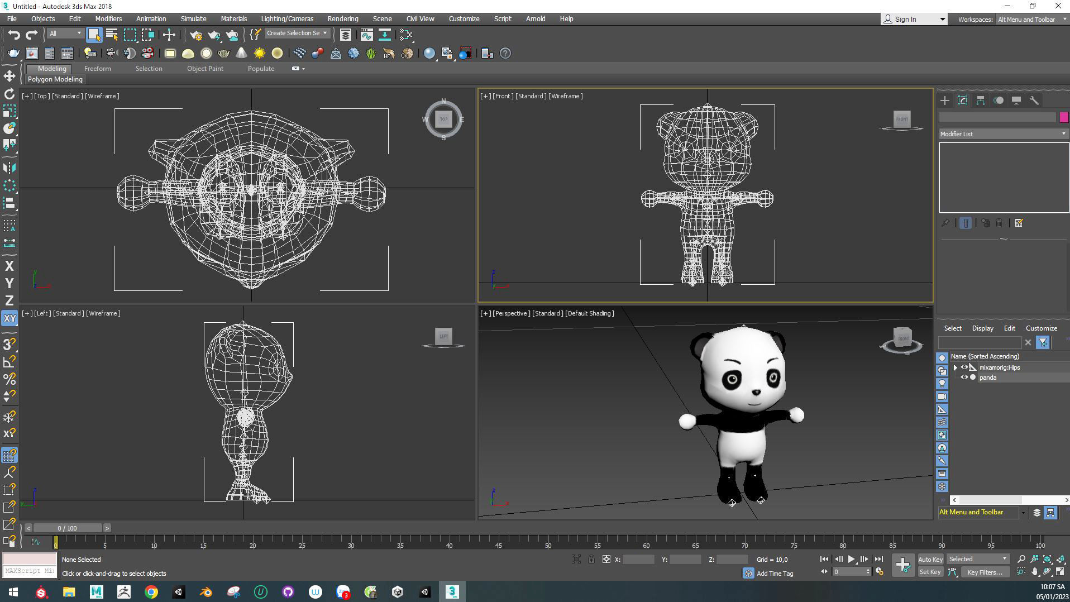The height and width of the screenshot is (602, 1070).
Task: Click the pink object color swatch
Action: point(1064,117)
